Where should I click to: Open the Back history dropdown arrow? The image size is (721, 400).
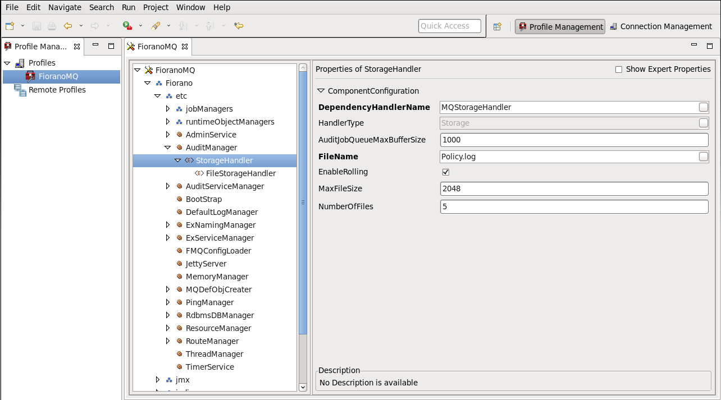coord(81,26)
